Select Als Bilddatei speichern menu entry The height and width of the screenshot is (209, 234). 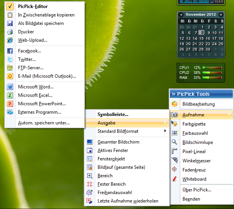[41, 23]
